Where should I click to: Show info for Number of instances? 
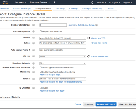[34, 25]
